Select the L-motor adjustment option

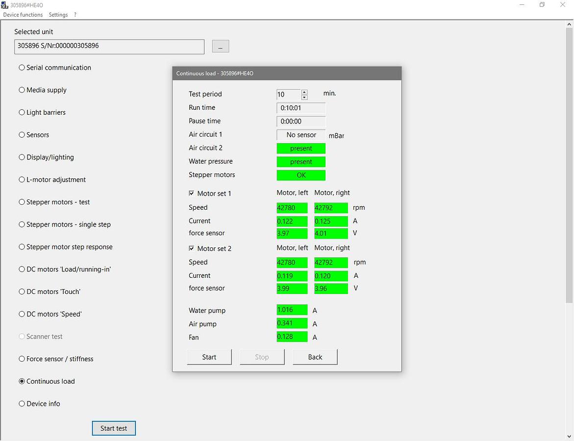22,180
